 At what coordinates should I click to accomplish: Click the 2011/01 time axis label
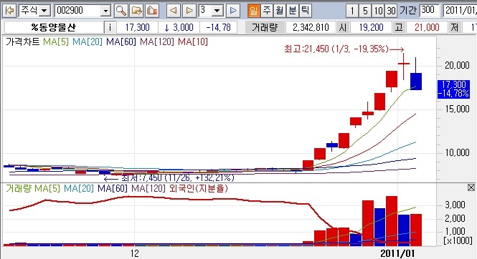(x=397, y=253)
